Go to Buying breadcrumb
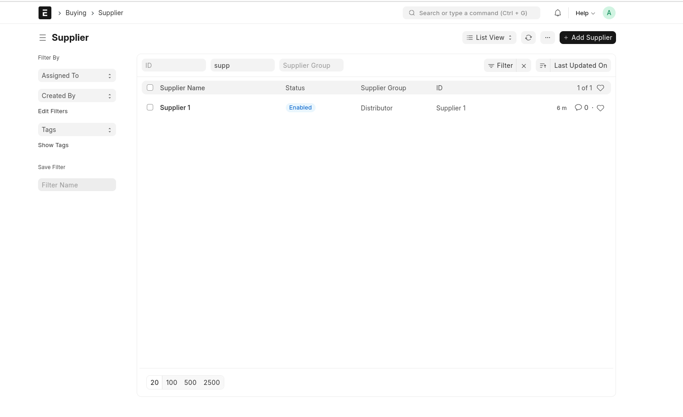Screen dimensions: 683x417 click(76, 13)
